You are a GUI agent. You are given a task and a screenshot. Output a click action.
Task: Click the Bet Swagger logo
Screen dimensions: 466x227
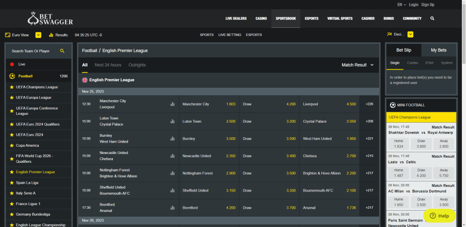[50, 19]
